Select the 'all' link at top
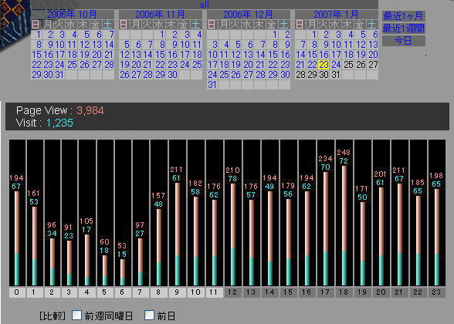Image resolution: width=454 pixels, height=324 pixels. (204, 5)
